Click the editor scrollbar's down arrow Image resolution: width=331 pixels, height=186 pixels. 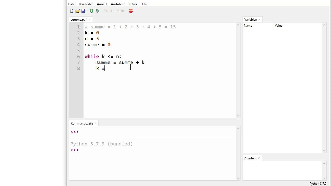pyautogui.click(x=238, y=116)
